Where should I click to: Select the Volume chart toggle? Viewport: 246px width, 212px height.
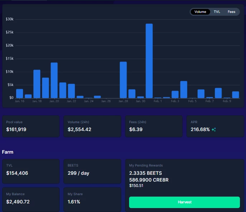click(200, 12)
